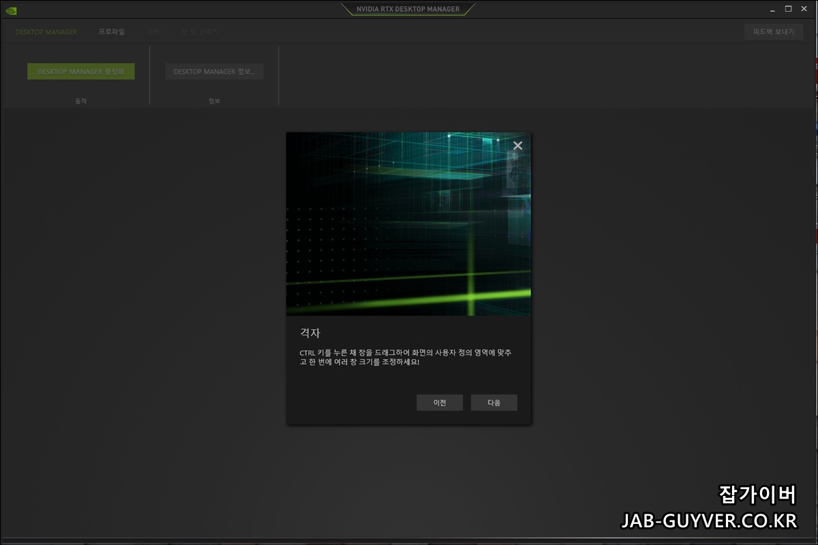Click the NVIDIA RTX DESKTOP MANAGER title
The image size is (818, 545).
(408, 9)
